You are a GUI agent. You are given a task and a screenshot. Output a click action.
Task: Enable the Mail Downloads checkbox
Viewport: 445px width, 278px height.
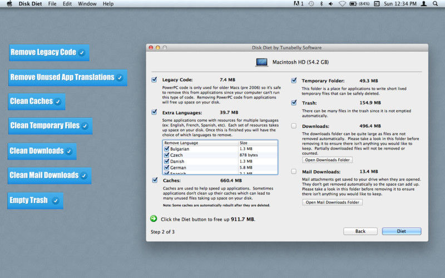tap(294, 171)
